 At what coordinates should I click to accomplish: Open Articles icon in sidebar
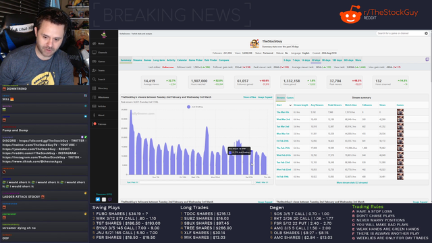[x=94, y=106]
